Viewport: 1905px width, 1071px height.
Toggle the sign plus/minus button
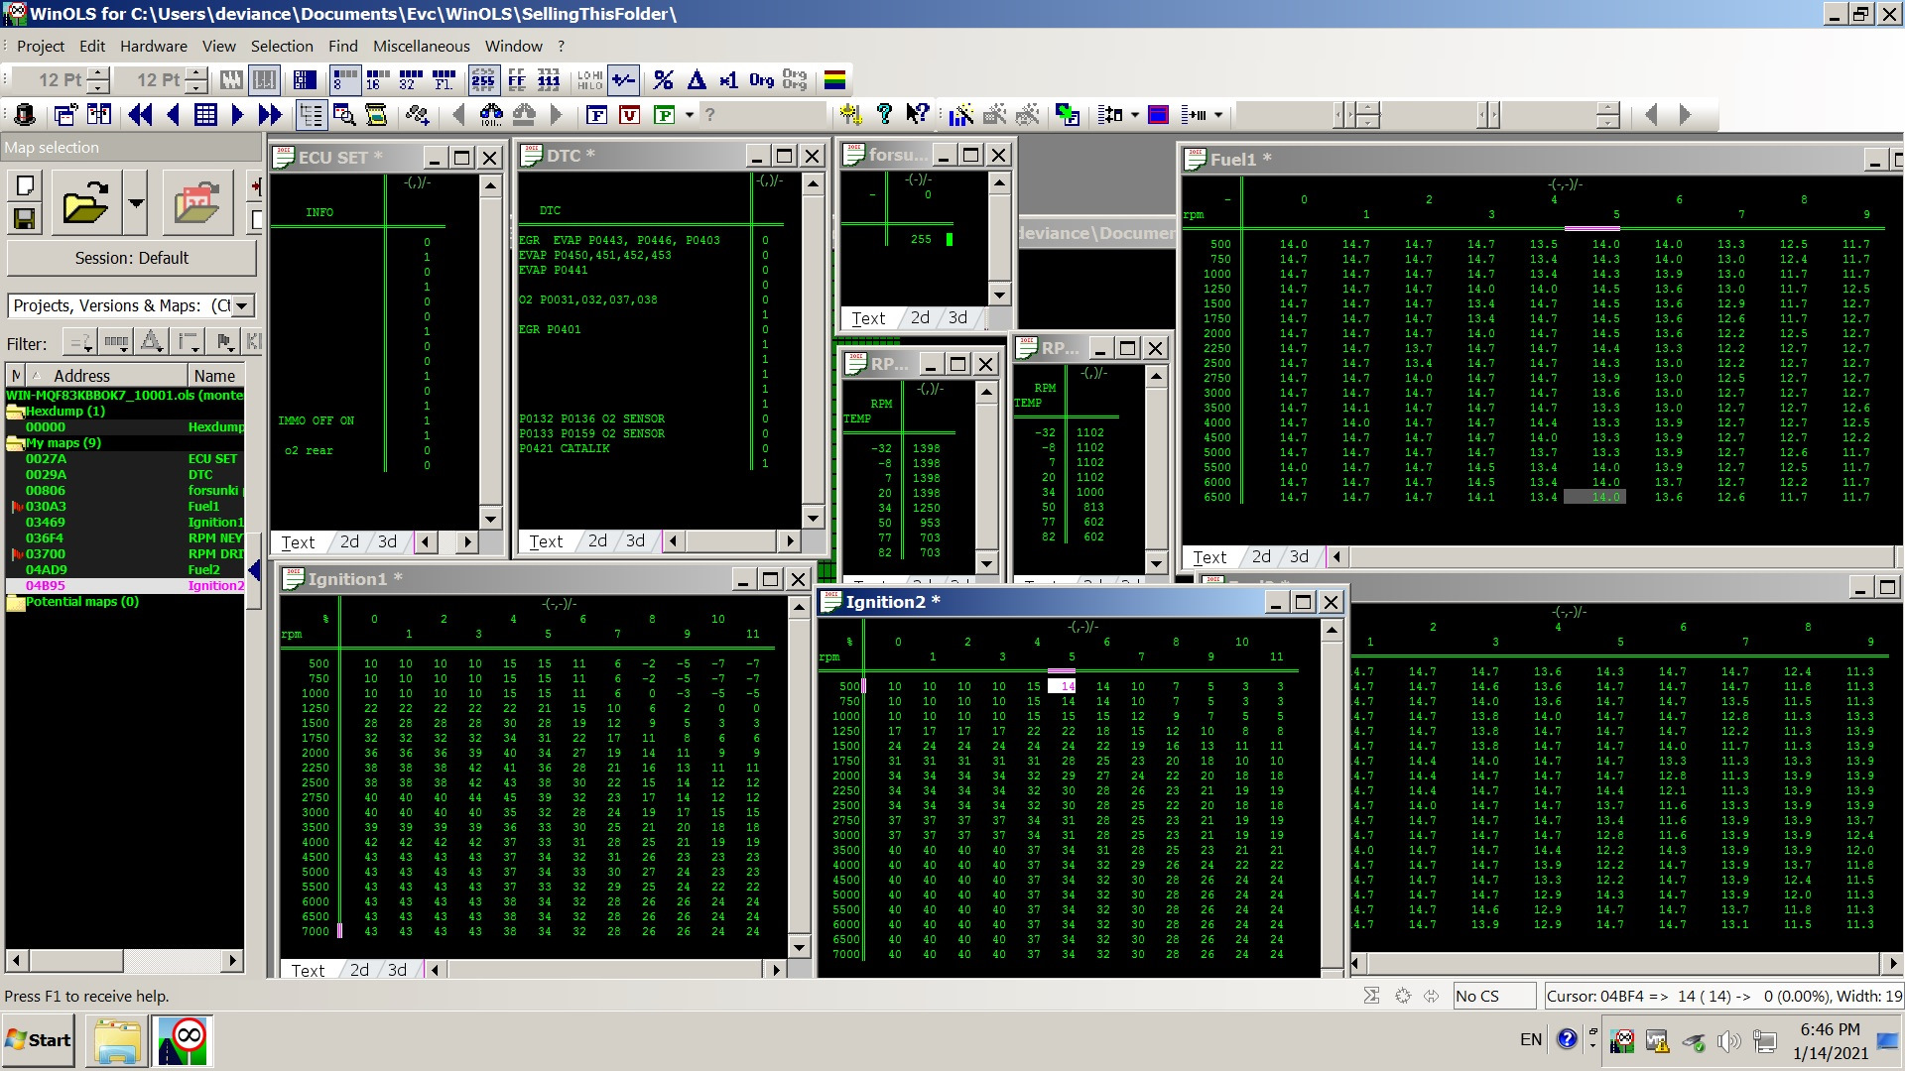[x=623, y=80]
